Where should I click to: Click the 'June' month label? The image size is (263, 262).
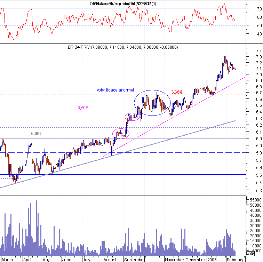pos(66,260)
